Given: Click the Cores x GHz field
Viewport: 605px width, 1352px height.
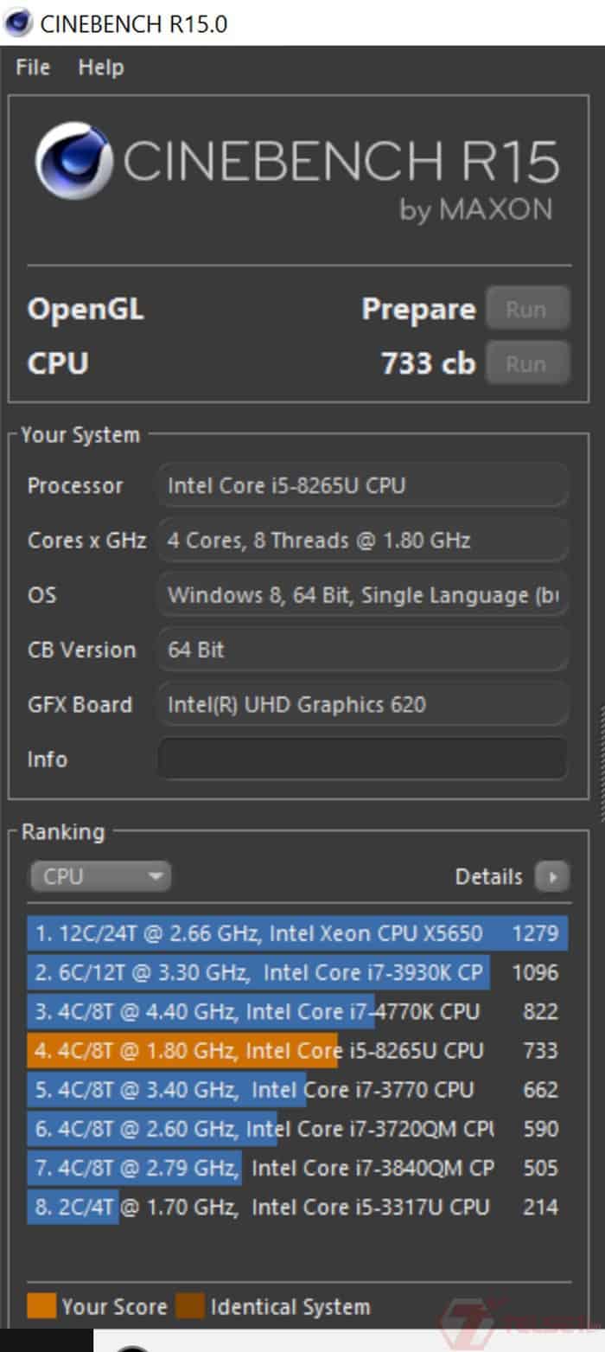Looking at the screenshot, I should click(362, 541).
